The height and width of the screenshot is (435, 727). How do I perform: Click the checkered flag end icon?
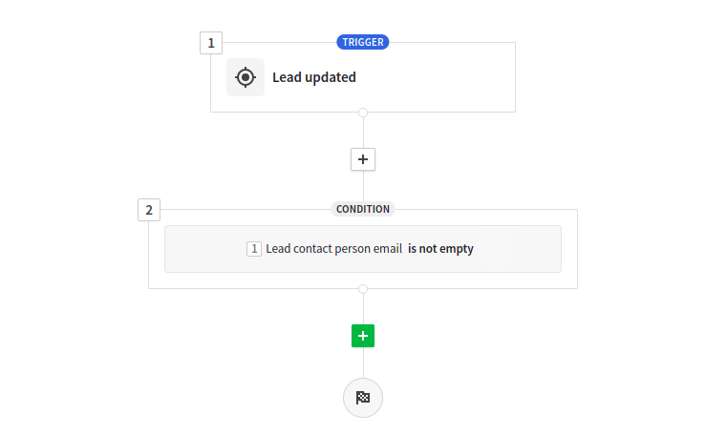click(x=363, y=398)
